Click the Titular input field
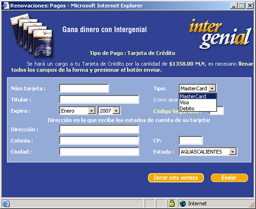Screen dimensions: 256x209 pyautogui.click(x=99, y=99)
